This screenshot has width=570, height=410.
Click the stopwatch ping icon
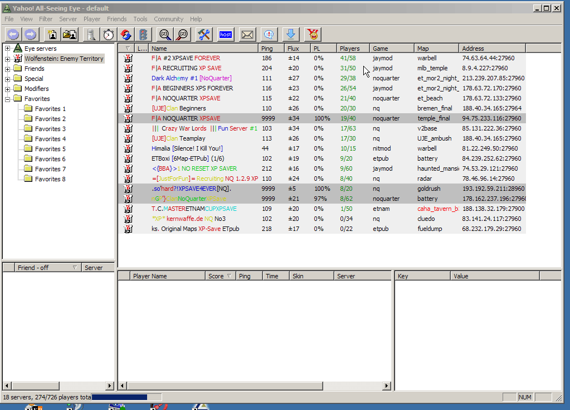point(108,35)
